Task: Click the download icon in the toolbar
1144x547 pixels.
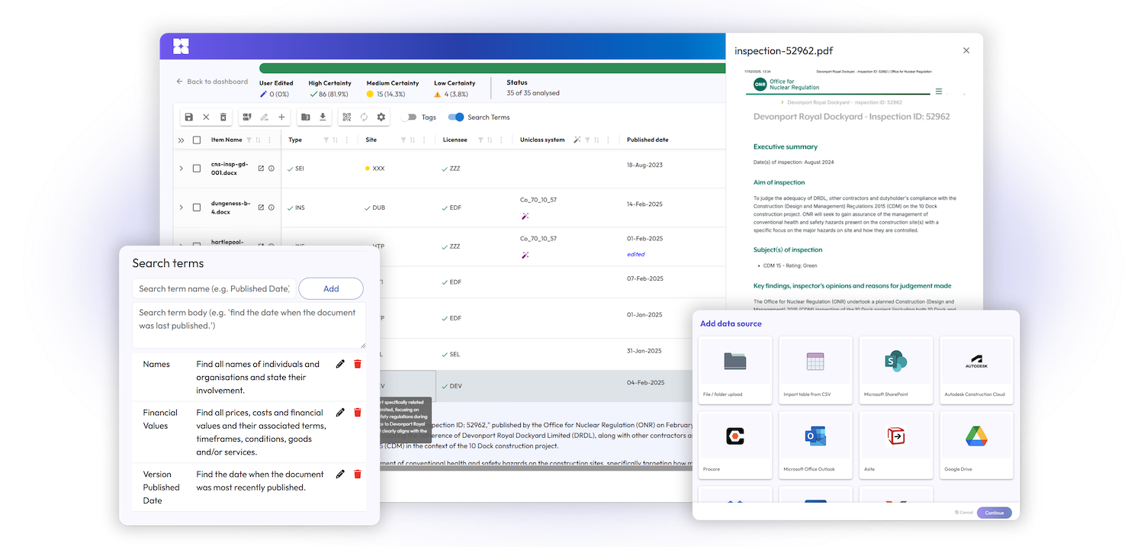Action: (x=323, y=117)
